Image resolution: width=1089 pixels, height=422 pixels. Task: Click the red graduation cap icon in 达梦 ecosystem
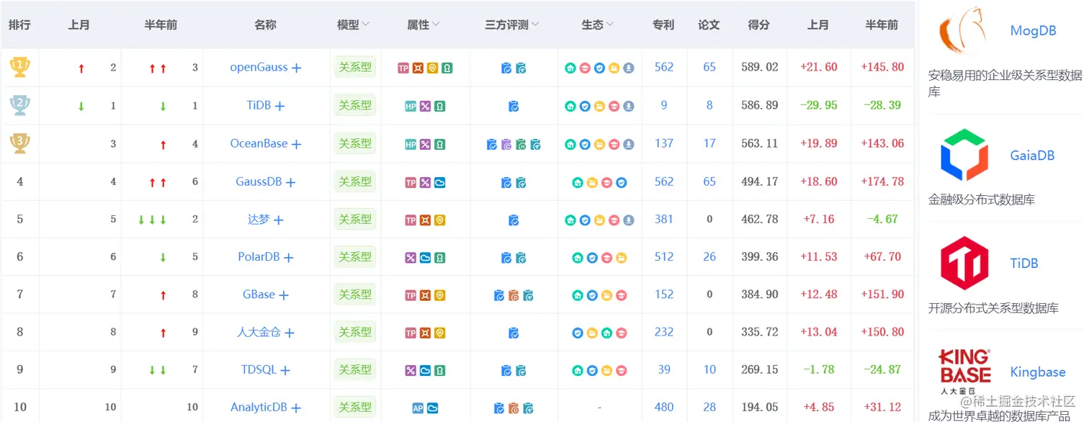pos(614,220)
